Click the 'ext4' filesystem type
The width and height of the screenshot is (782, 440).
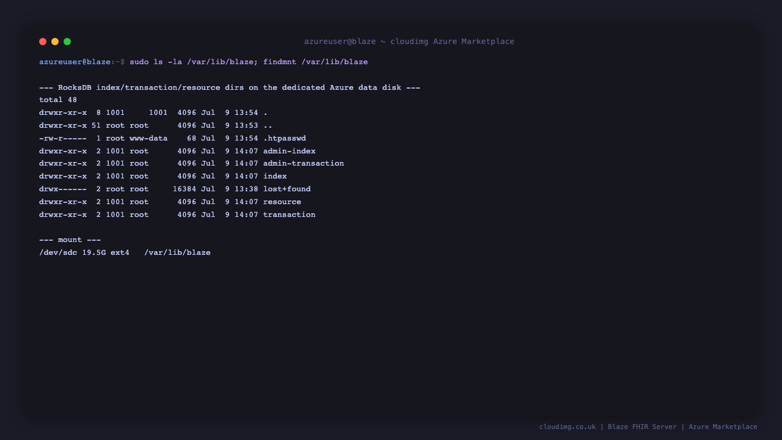click(x=120, y=253)
